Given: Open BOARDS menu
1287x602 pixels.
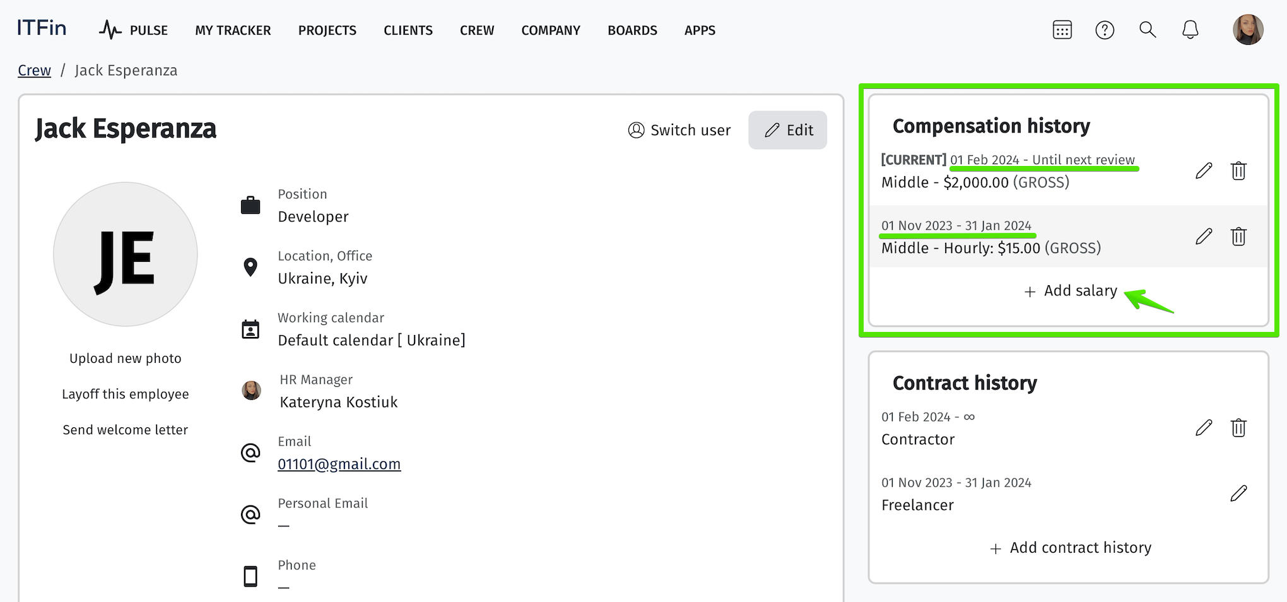Looking at the screenshot, I should pyautogui.click(x=632, y=30).
